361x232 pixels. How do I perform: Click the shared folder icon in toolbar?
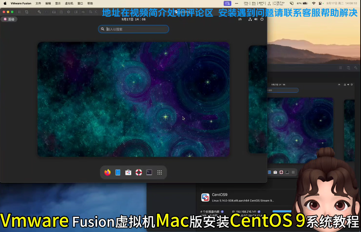tap(90, 12)
